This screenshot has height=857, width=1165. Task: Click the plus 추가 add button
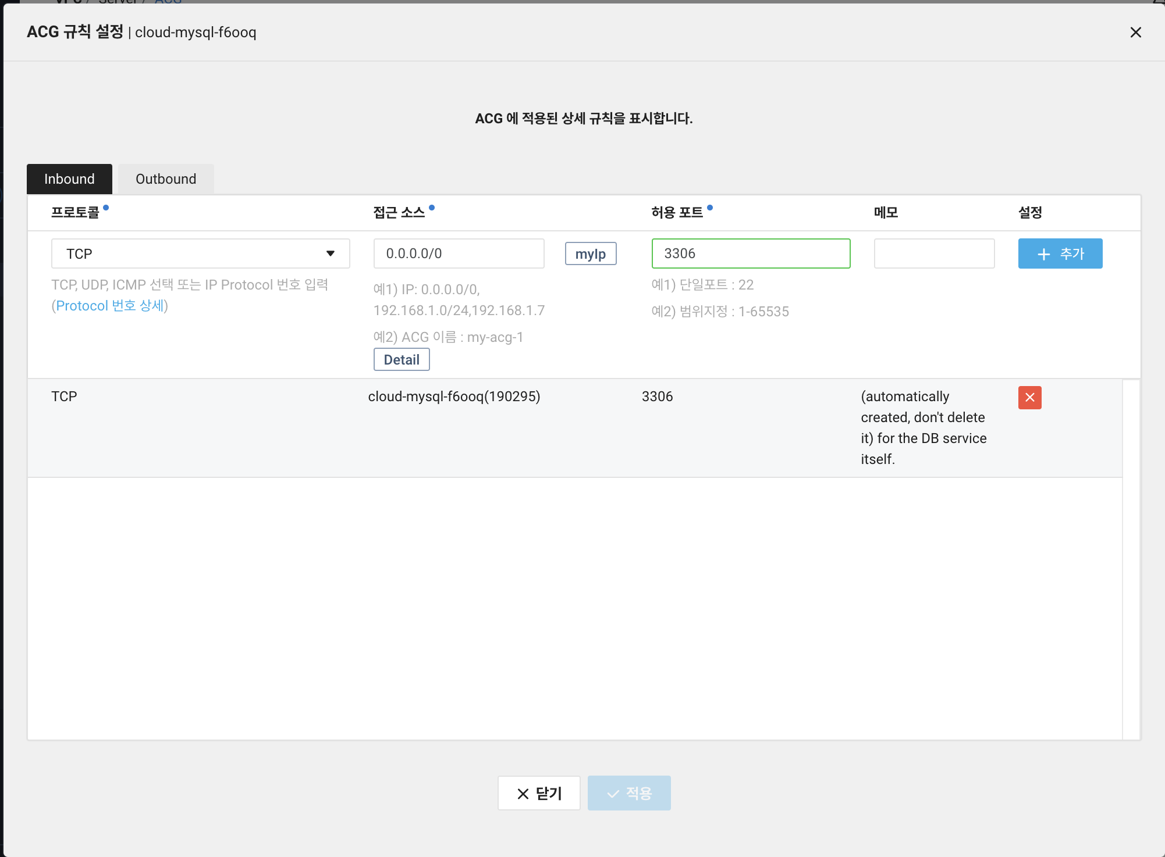(x=1060, y=254)
